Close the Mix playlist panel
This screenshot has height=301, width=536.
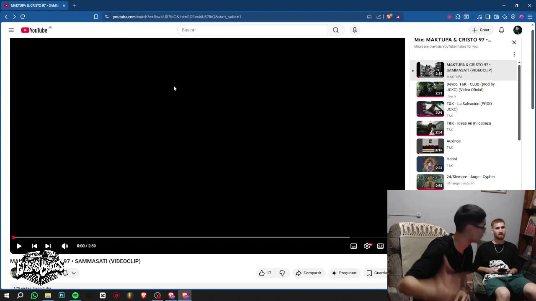coord(514,42)
